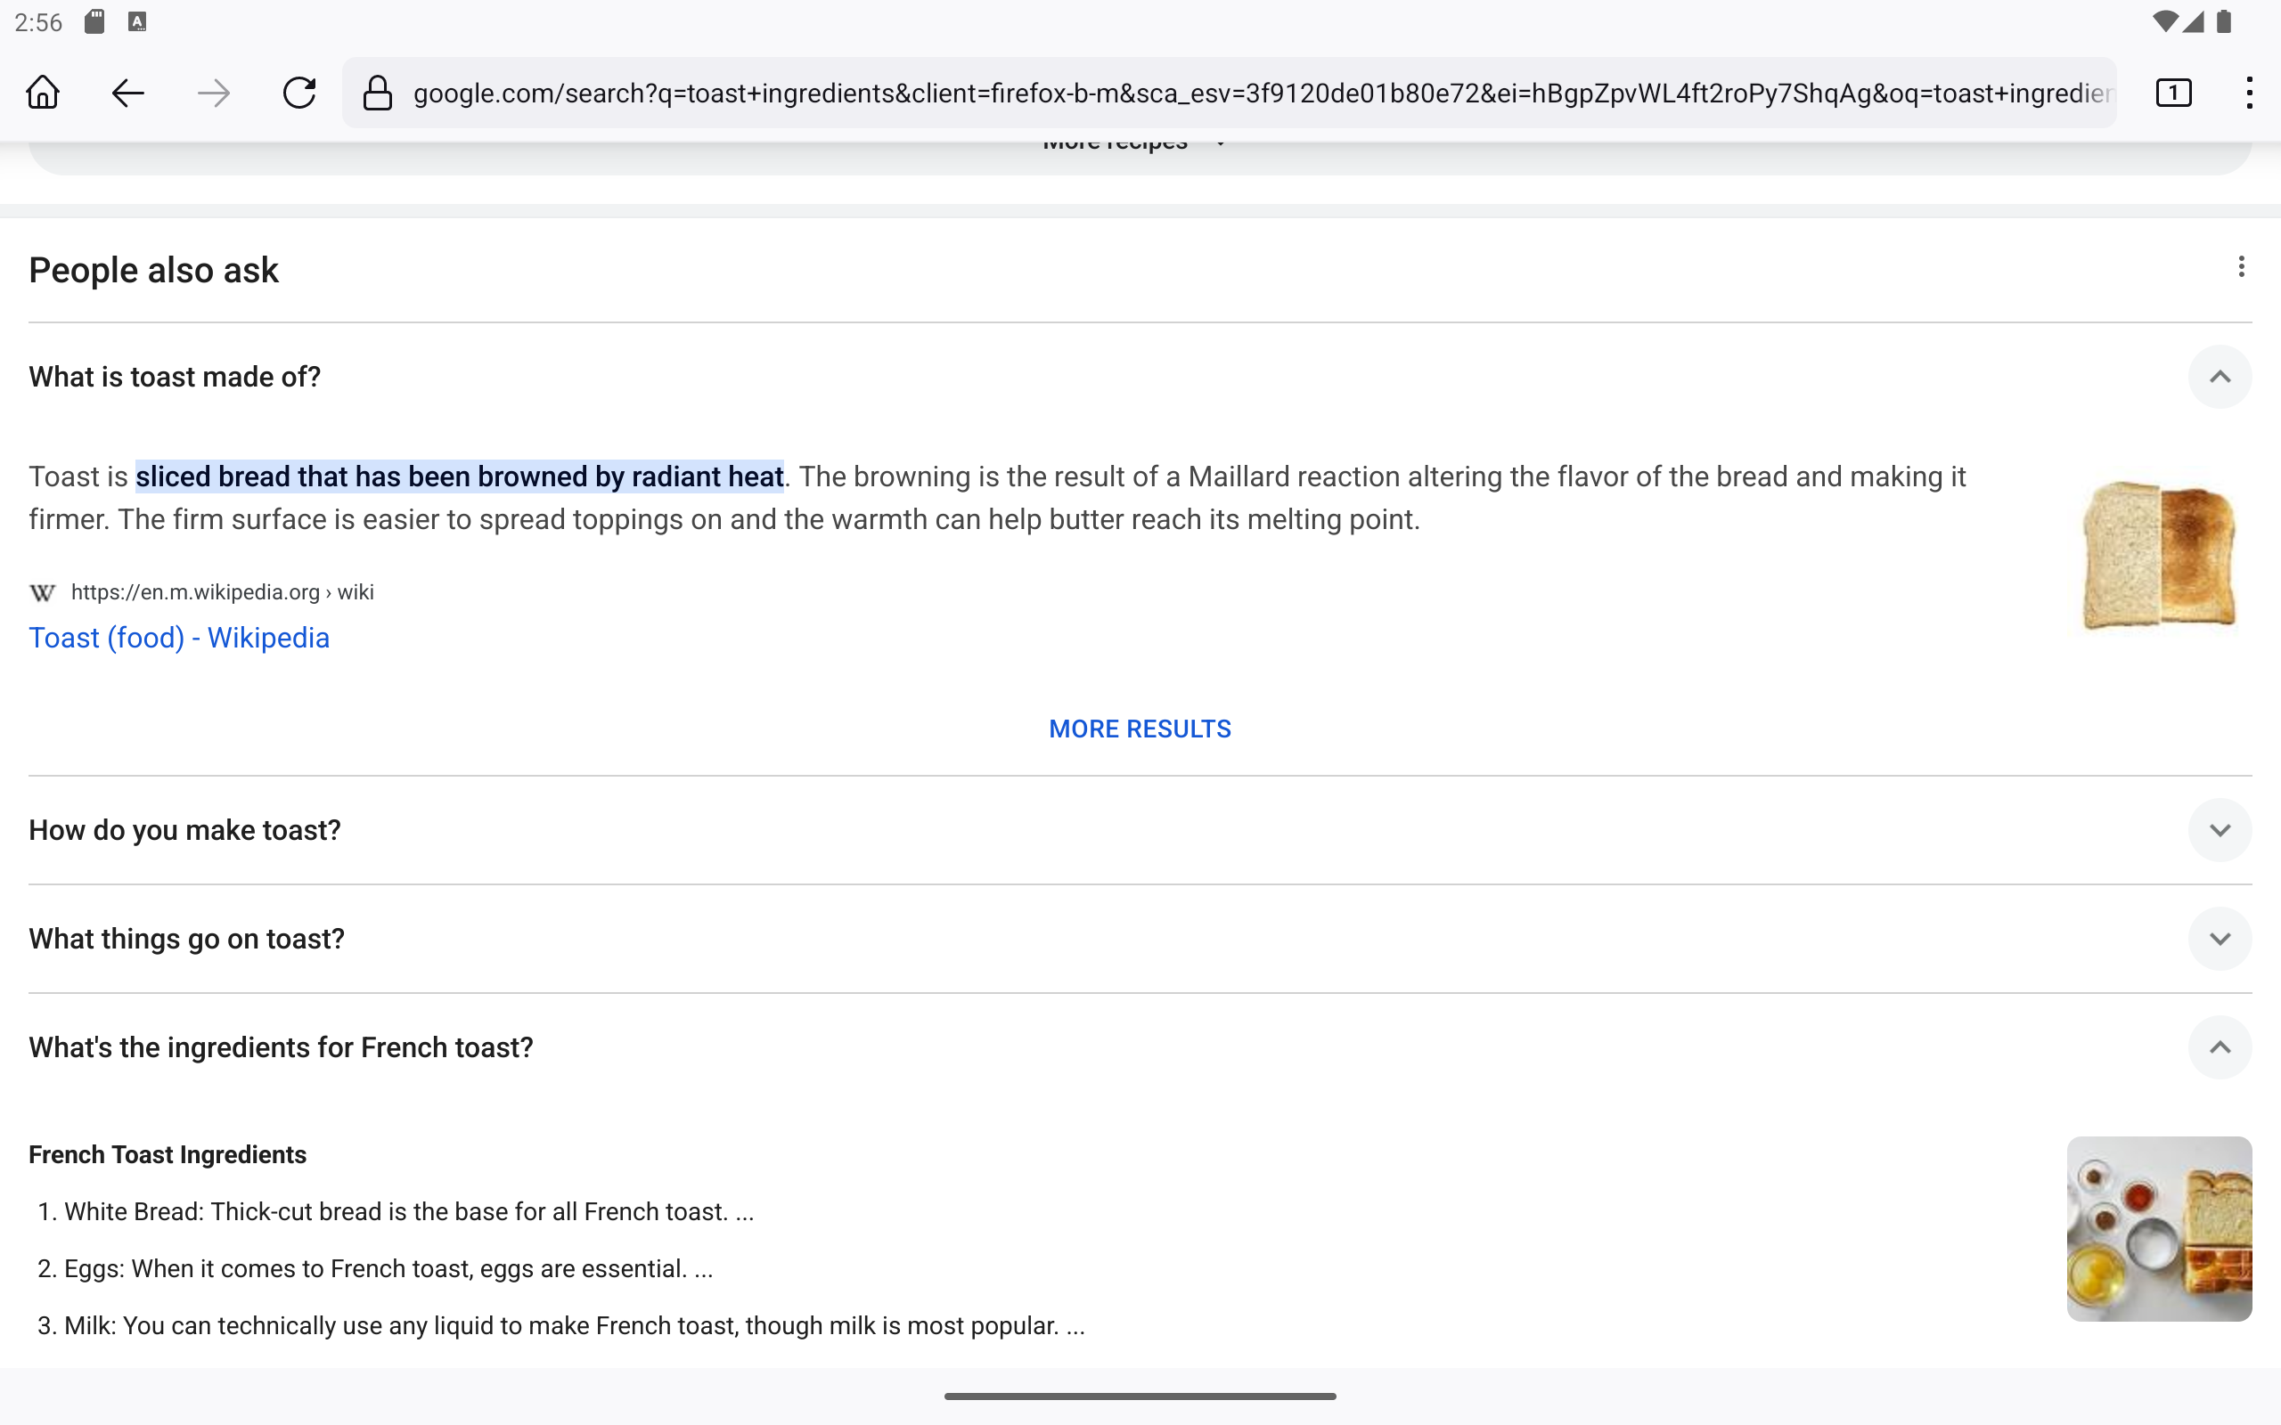
Task: Tap the padlock site security icon
Action: click(377, 93)
